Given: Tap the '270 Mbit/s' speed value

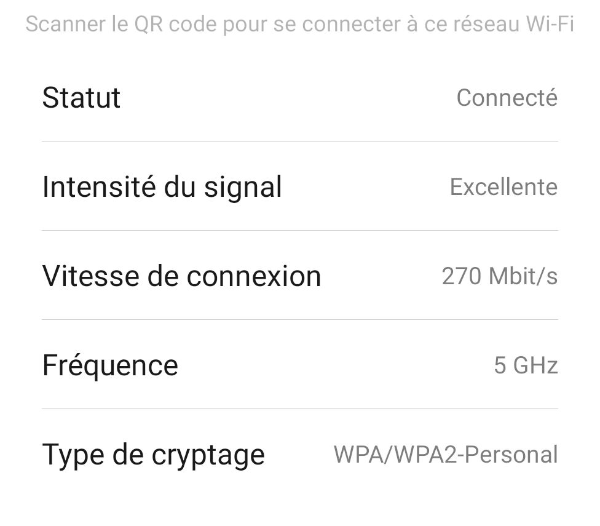Looking at the screenshot, I should [500, 276].
